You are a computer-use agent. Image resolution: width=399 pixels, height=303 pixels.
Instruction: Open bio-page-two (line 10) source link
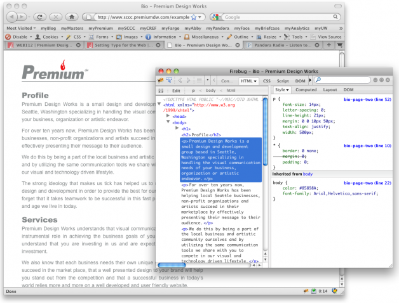[367, 146]
